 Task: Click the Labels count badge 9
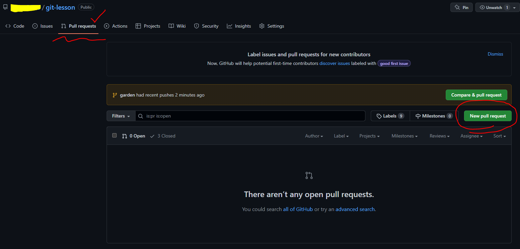pos(401,116)
